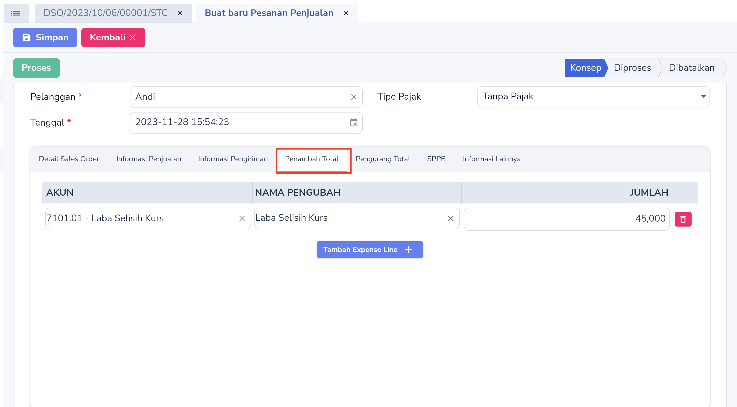Select the Konsep status step
Viewport: 737px width, 407px height.
pyautogui.click(x=585, y=68)
